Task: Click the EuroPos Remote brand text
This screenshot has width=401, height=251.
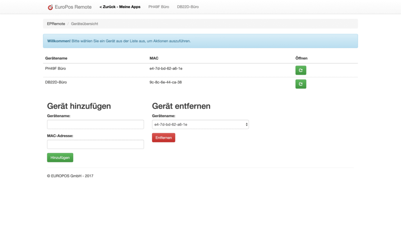Action: 73,7
